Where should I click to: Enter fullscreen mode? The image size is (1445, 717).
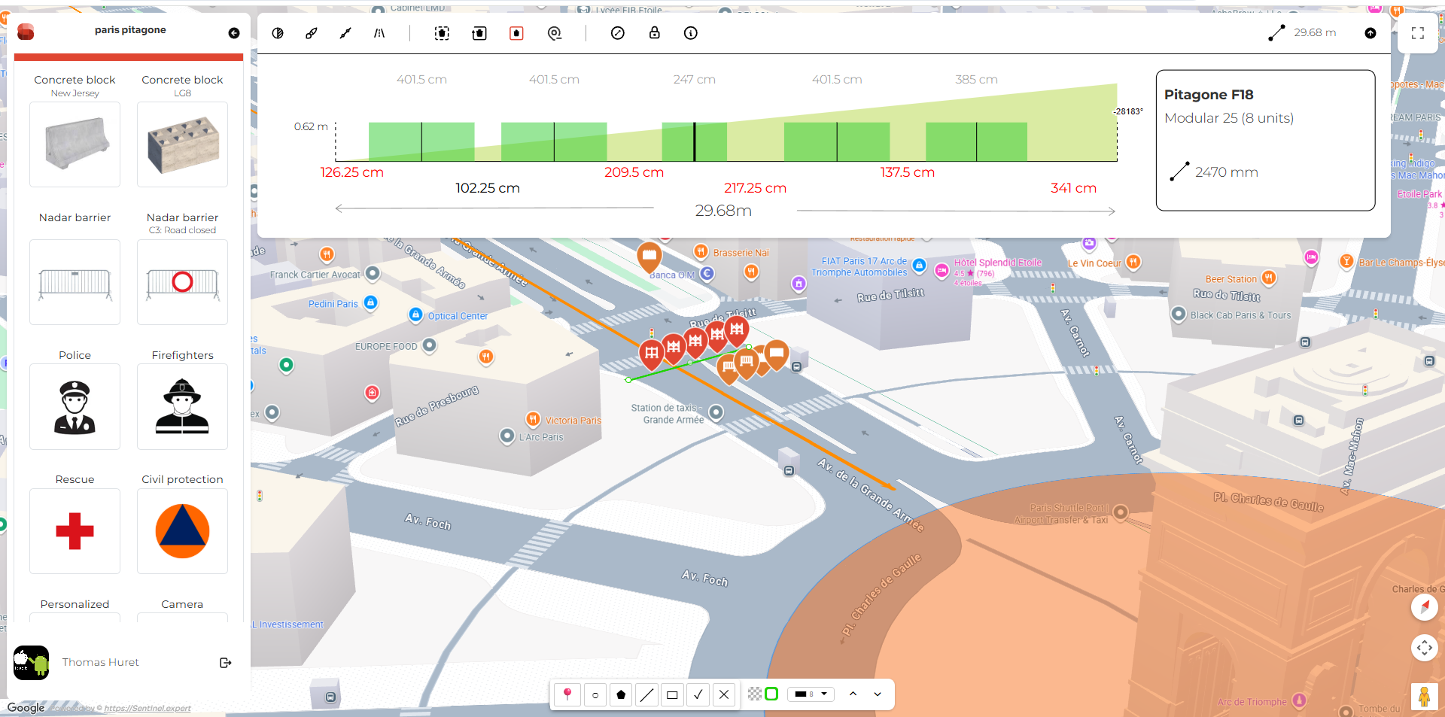coord(1418,33)
